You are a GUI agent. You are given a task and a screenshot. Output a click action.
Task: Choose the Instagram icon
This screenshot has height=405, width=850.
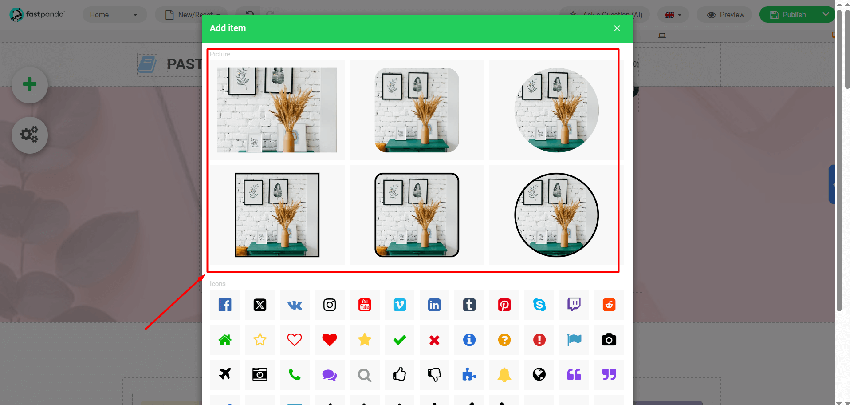(330, 305)
